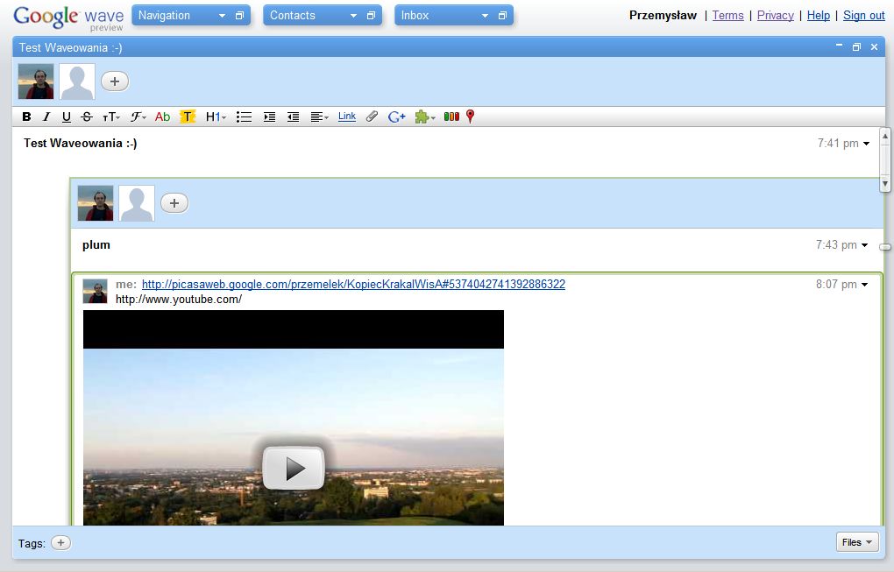Open blank avatar in nested wave bar
The width and height of the screenshot is (894, 572).
click(x=136, y=203)
